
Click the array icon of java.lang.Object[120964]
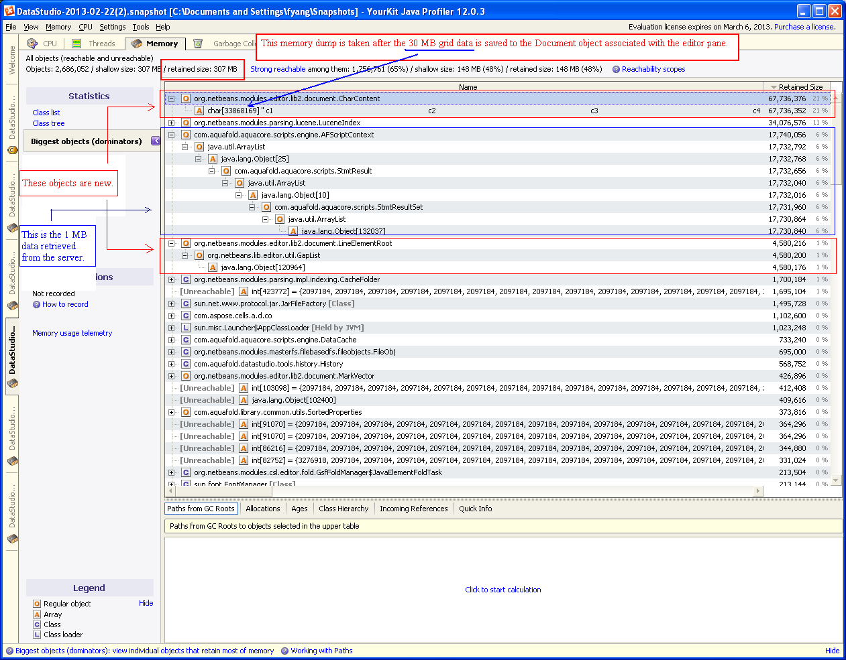tap(213, 267)
